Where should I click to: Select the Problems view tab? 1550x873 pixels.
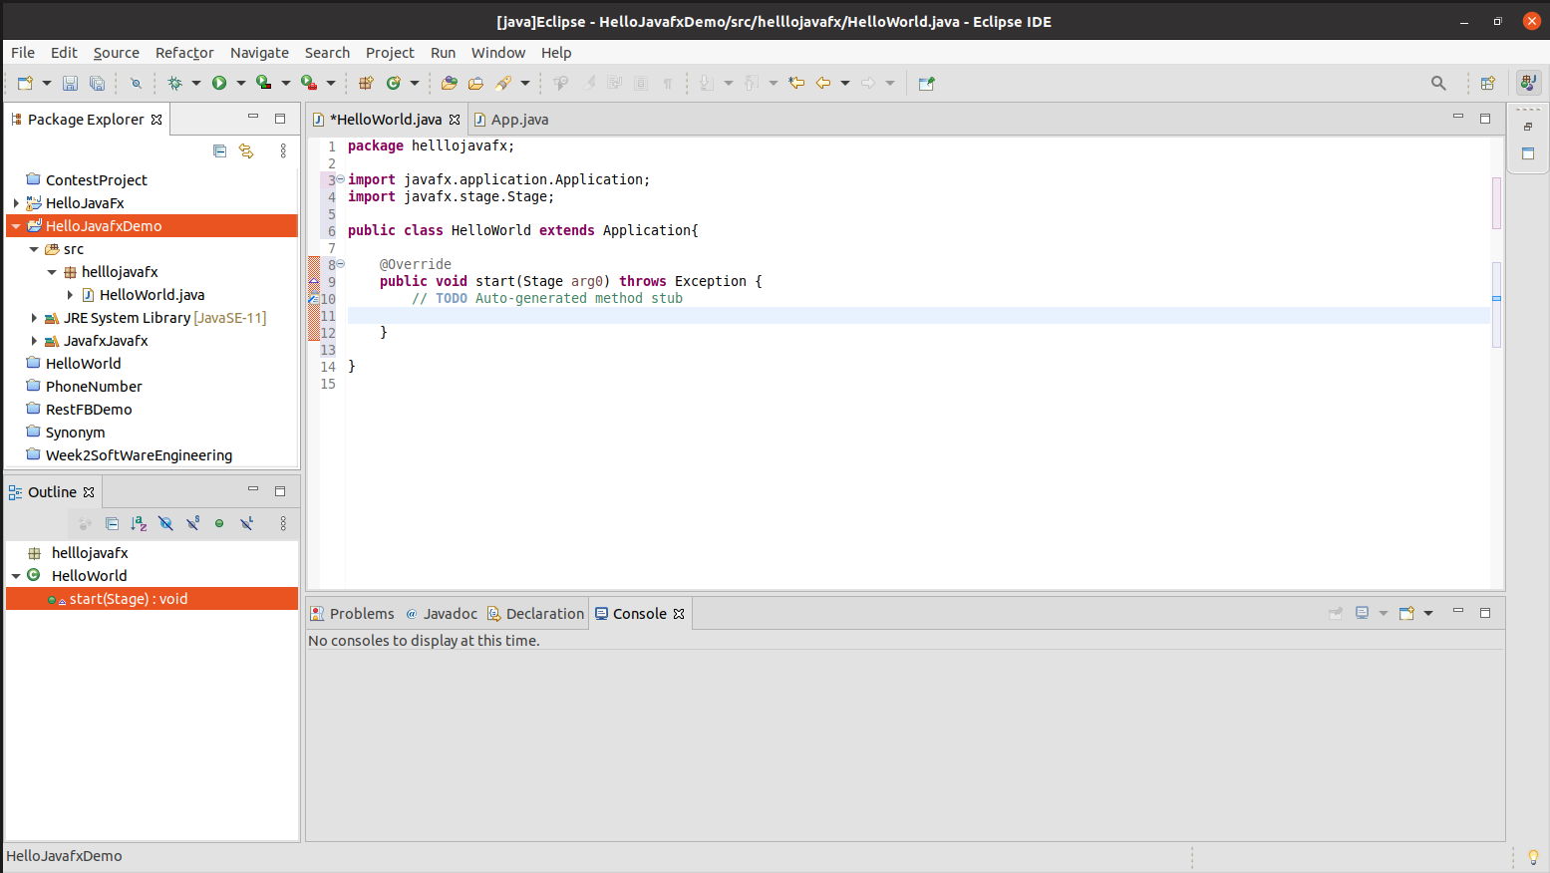coord(361,613)
